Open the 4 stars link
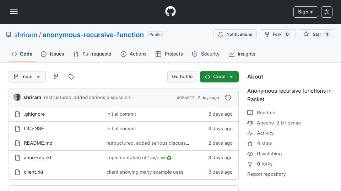341x191 pixels. (264, 143)
